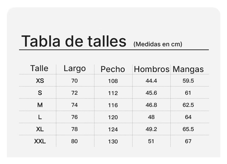Click the XXL size row label
227x164 pixels.
pos(40,141)
